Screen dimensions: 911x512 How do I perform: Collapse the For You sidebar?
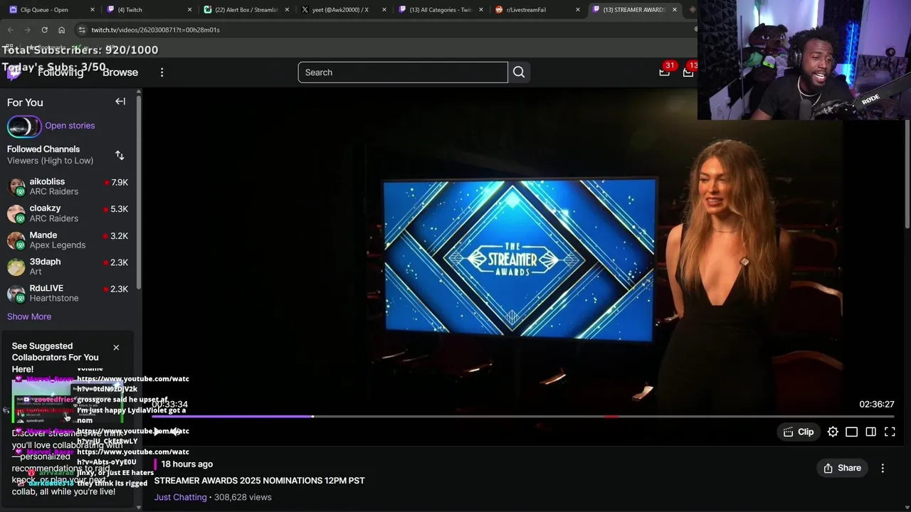point(120,102)
